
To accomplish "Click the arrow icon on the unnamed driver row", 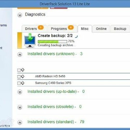I will pyautogui.click(x=23, y=70).
